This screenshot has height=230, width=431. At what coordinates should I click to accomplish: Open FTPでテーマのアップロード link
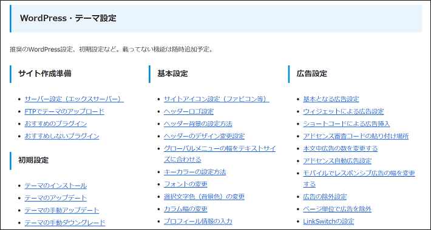64,111
